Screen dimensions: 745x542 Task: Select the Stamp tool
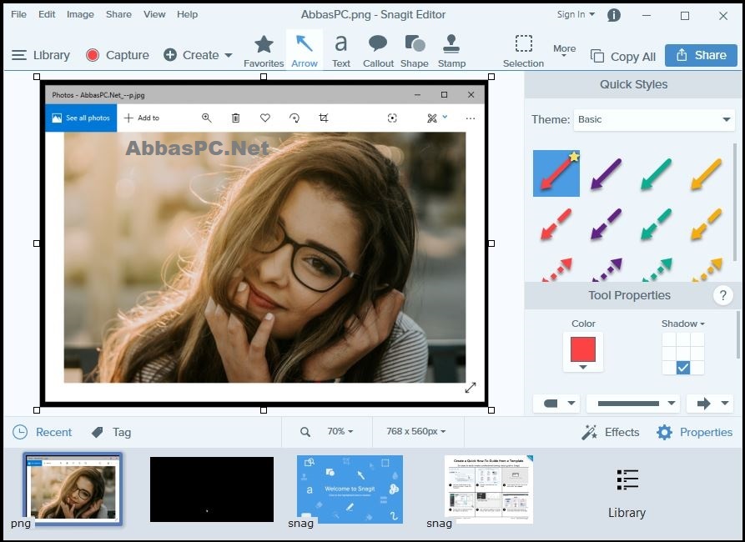coord(451,51)
